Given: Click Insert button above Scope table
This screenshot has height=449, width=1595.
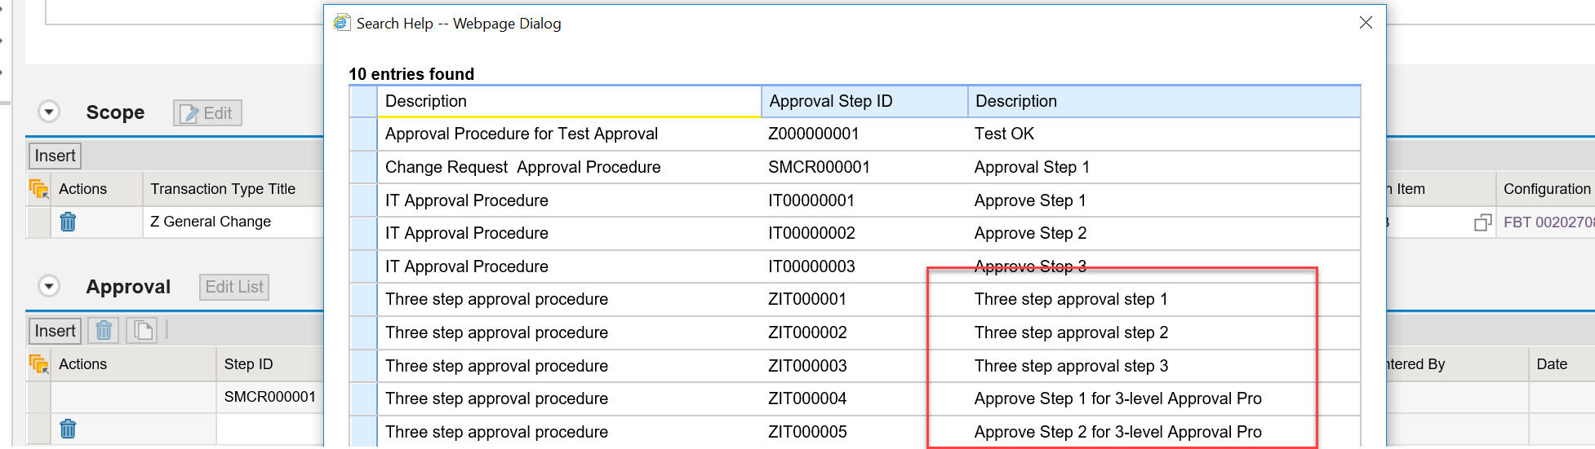Looking at the screenshot, I should (55, 156).
